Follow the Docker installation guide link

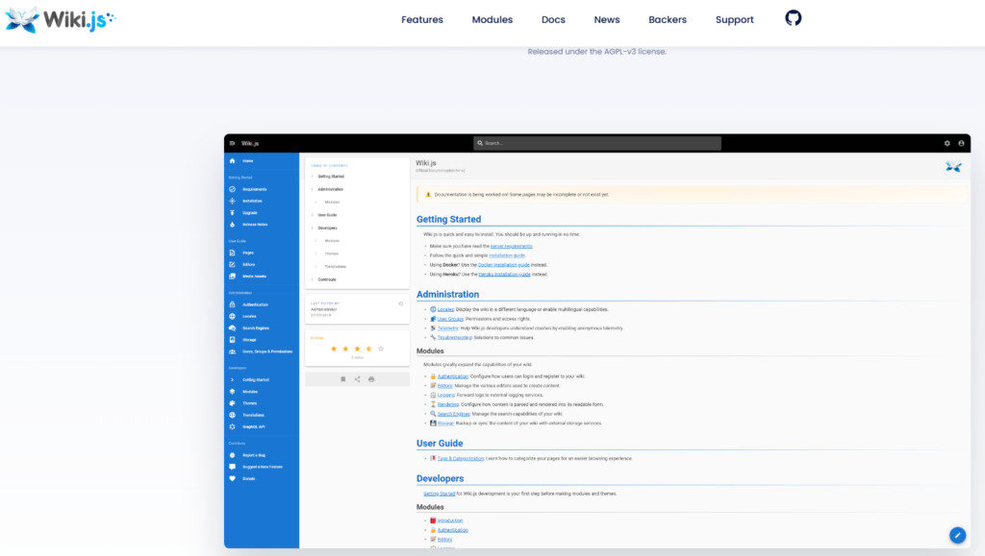(x=504, y=265)
